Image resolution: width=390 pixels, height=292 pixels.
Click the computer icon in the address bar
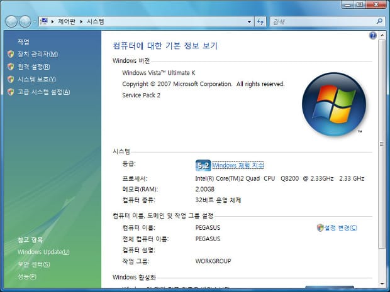click(x=43, y=21)
